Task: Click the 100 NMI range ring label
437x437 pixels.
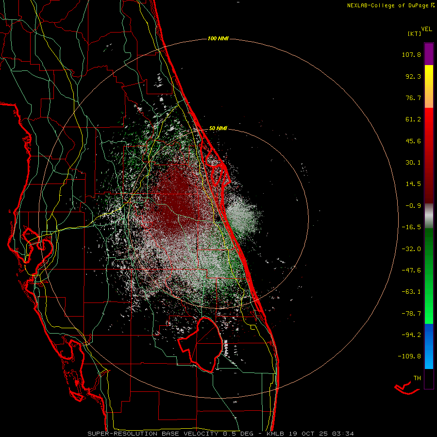Action: click(218, 38)
